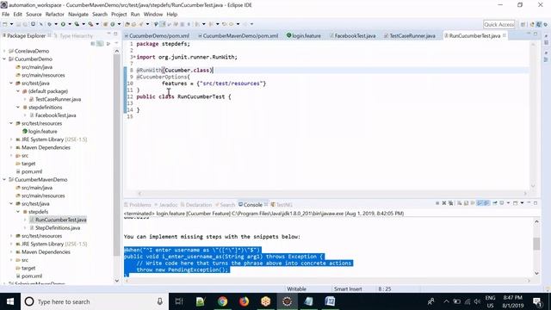Collapse the CucumberMavenDemo project node

click(4, 180)
